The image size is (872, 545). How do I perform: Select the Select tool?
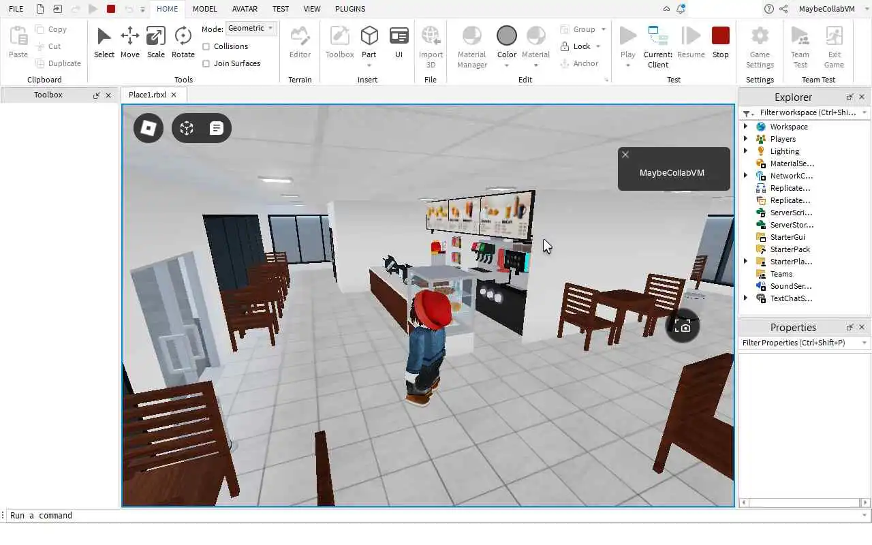[104, 42]
